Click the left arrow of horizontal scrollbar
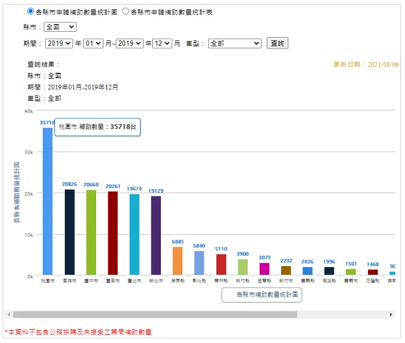This screenshot has height=343, width=405. [9, 315]
